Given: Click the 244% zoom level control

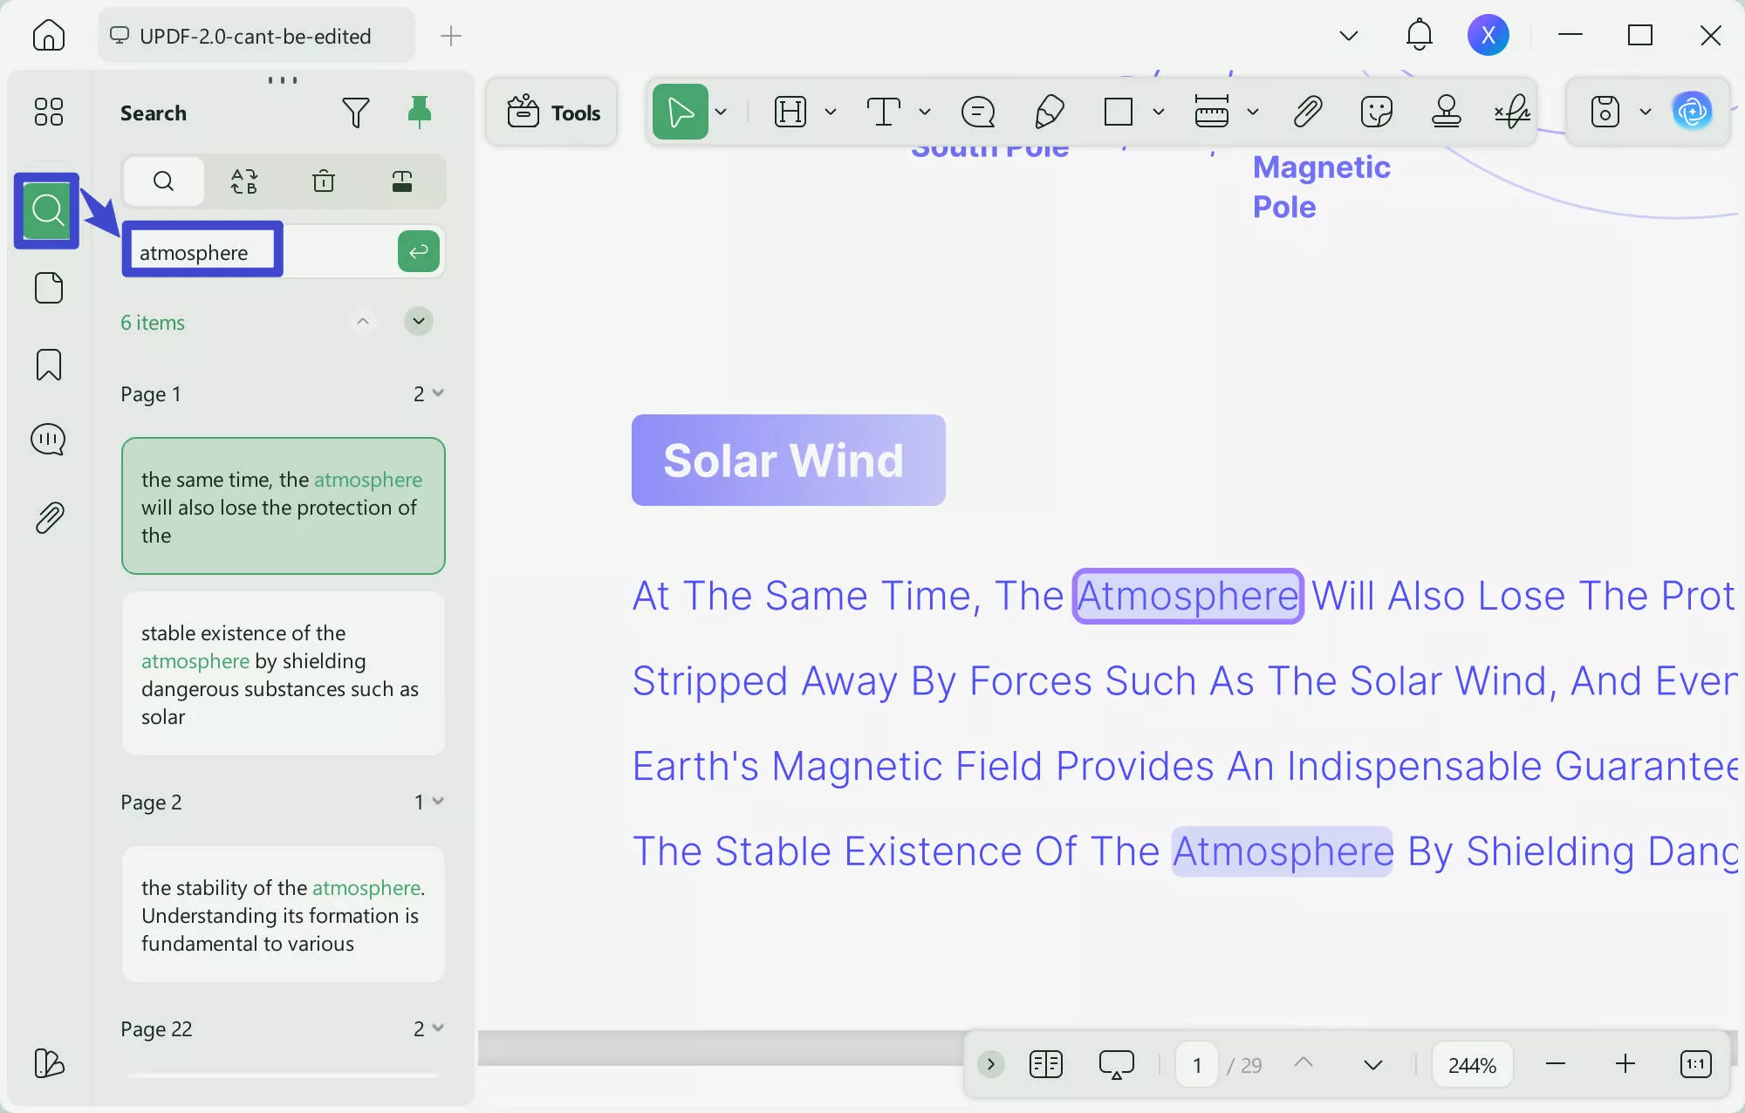Looking at the screenshot, I should pos(1472,1064).
